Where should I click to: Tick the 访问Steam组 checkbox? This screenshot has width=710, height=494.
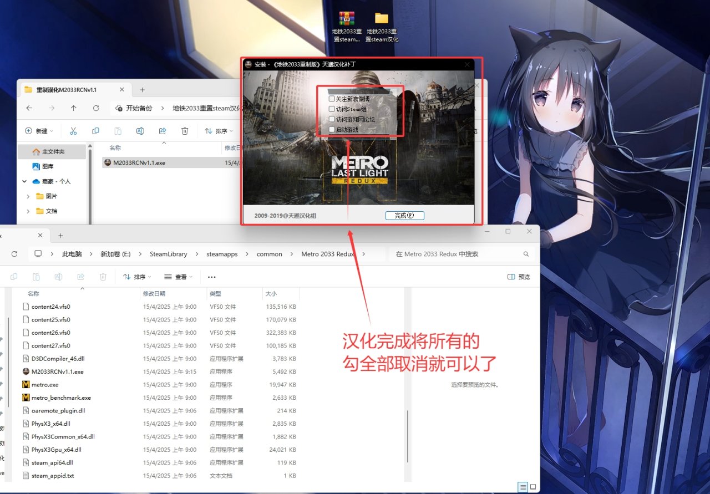[332, 109]
